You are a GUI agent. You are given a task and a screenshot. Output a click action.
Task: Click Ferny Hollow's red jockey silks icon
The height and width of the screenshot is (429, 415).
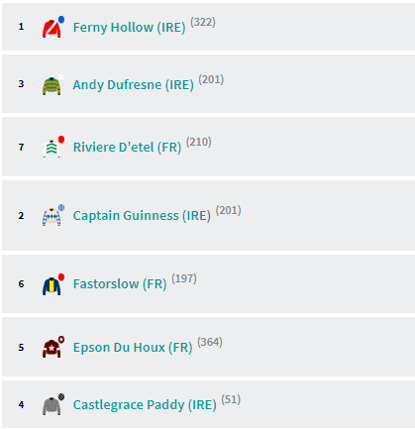[53, 27]
